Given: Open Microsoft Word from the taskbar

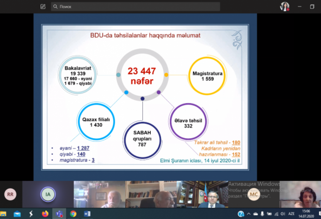Looking at the screenshot, I should pyautogui.click(x=87, y=214).
